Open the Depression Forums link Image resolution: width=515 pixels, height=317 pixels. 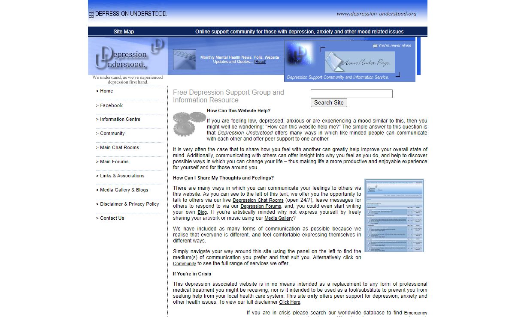click(261, 206)
